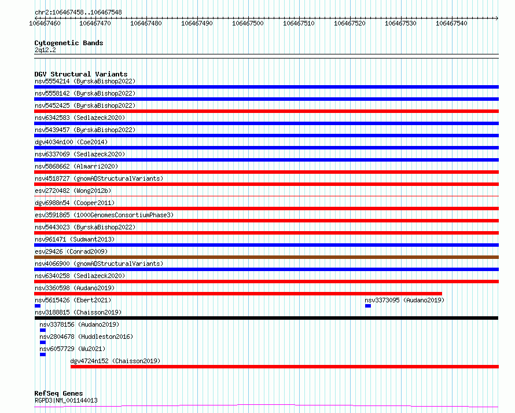Image resolution: width=515 pixels, height=413 pixels.
Task: Open nsv5615426 (Ebert2021) label
Action: point(73,300)
